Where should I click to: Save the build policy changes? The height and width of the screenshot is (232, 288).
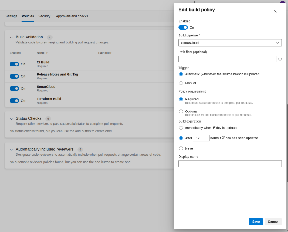pos(256,222)
